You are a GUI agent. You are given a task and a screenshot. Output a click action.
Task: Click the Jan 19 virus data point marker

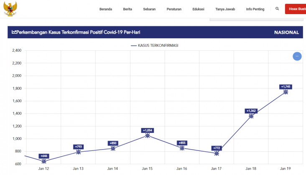(x=286, y=92)
